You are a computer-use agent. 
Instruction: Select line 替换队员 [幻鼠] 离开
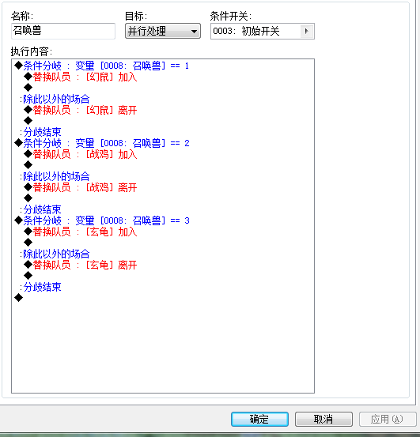click(81, 110)
